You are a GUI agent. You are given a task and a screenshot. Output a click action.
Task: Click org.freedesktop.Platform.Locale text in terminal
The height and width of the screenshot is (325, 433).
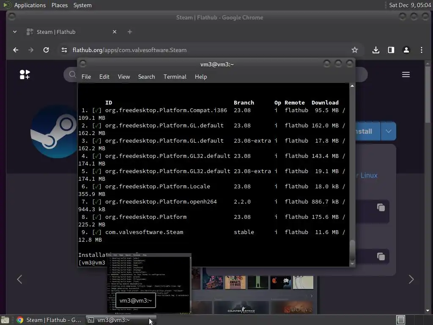click(157, 187)
